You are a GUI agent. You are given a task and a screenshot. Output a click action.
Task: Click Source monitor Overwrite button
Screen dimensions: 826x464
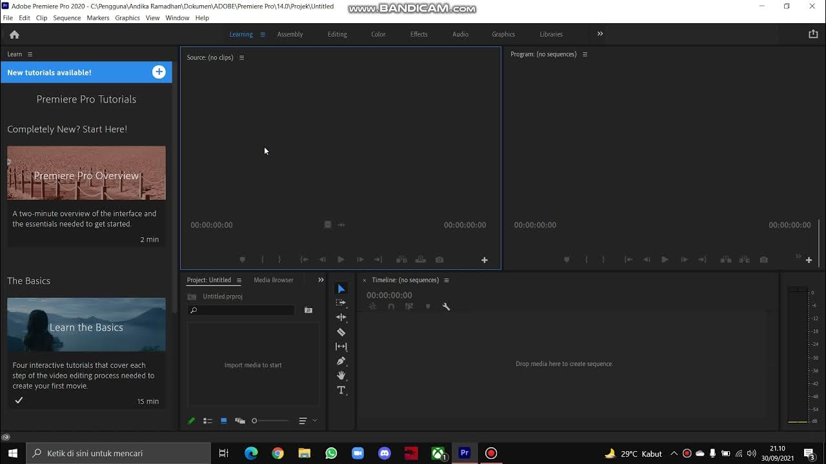[x=421, y=260]
